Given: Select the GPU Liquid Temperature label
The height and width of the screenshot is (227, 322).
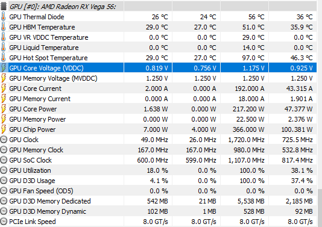Looking at the screenshot, I should pyautogui.click(x=44, y=48).
